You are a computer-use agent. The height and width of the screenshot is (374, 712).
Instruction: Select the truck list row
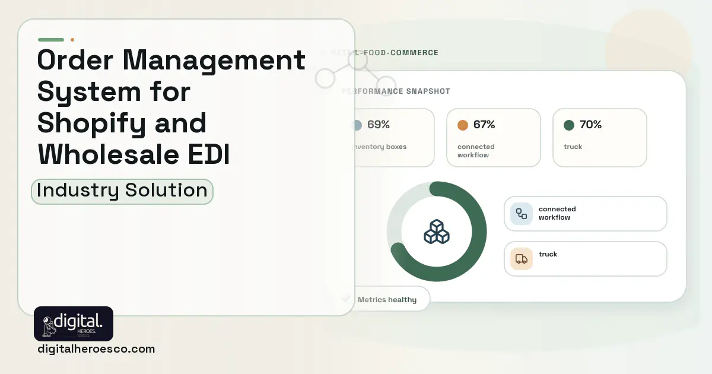pos(586,259)
